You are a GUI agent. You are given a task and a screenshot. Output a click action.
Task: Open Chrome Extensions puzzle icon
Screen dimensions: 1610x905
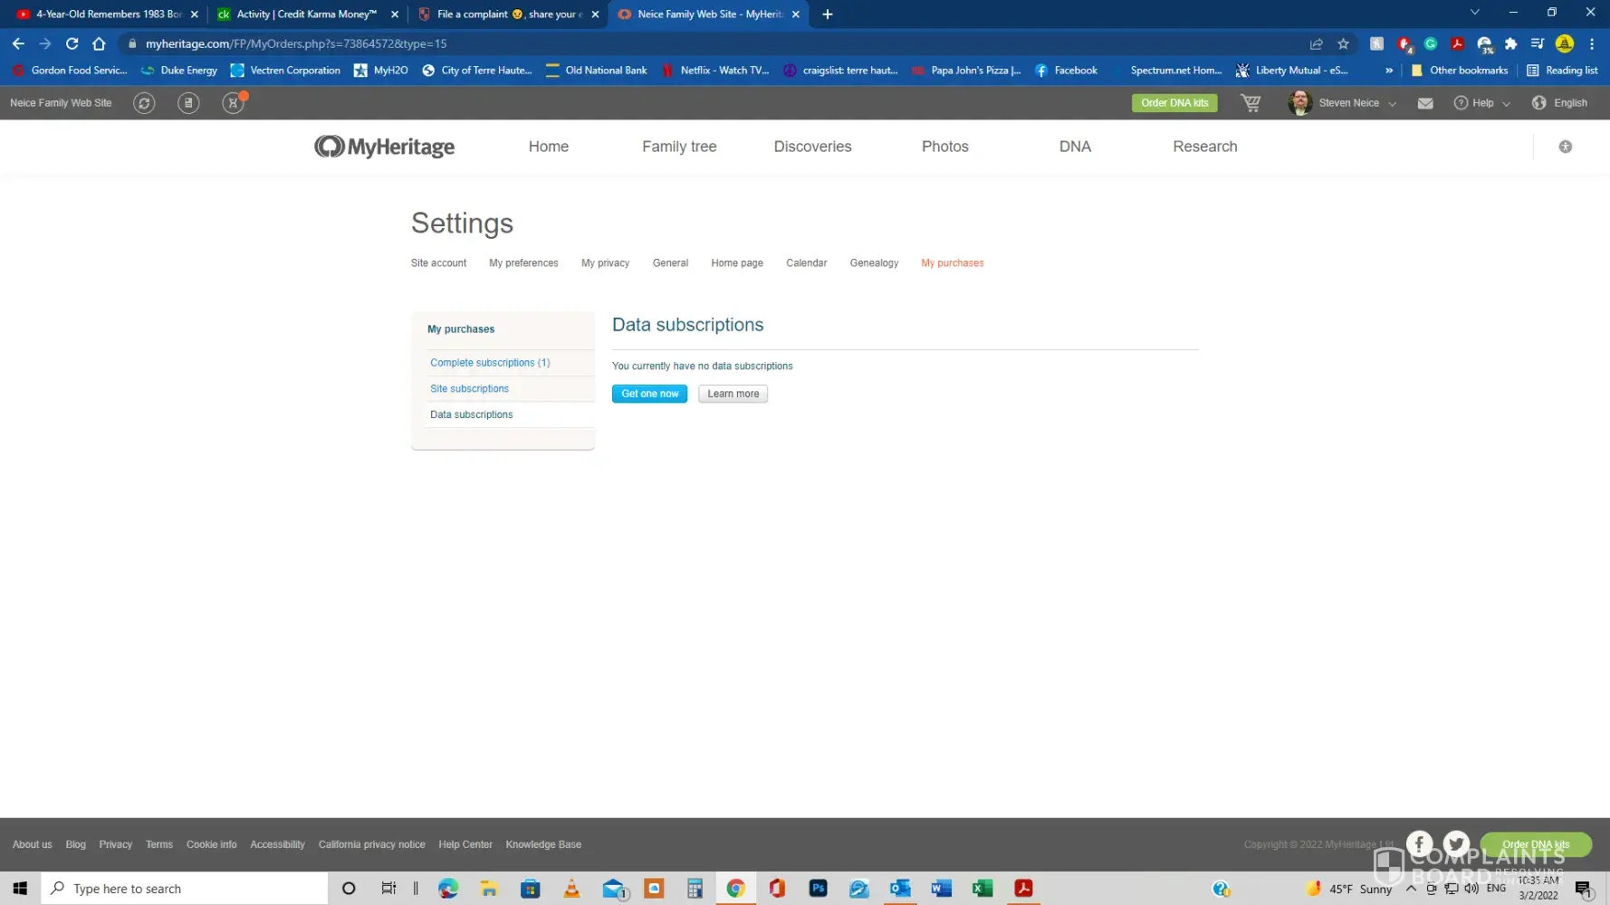pos(1510,43)
